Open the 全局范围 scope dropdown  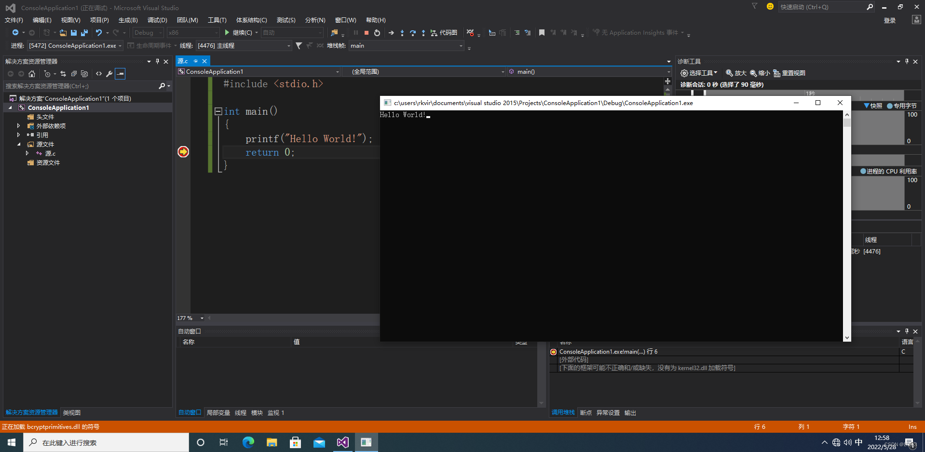pyautogui.click(x=424, y=72)
